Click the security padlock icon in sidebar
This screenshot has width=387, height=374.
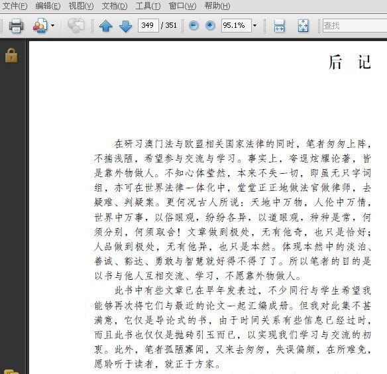coord(11,55)
